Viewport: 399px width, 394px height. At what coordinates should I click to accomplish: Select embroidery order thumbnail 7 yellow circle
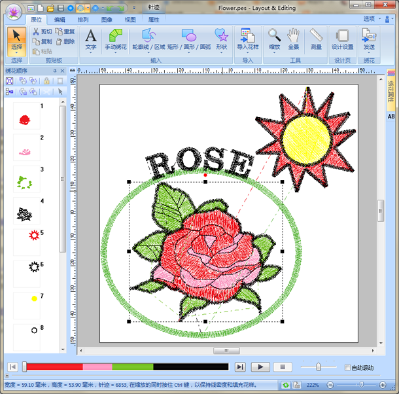pos(27,306)
